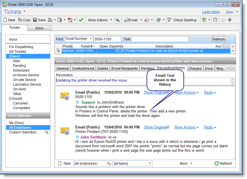Viewport: 247px width, 179px height.
Task: Open the [all types] filter dropdown
Action: (150, 164)
